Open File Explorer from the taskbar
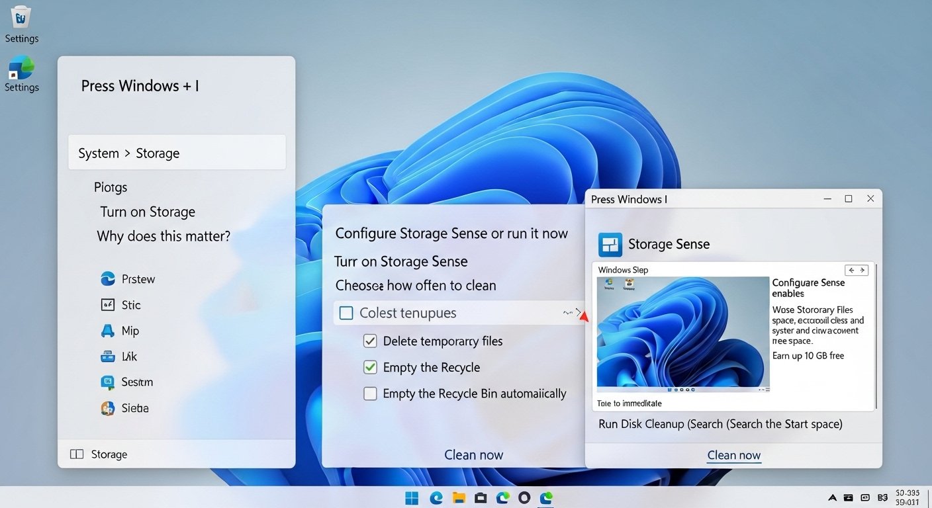This screenshot has width=932, height=508. click(459, 497)
